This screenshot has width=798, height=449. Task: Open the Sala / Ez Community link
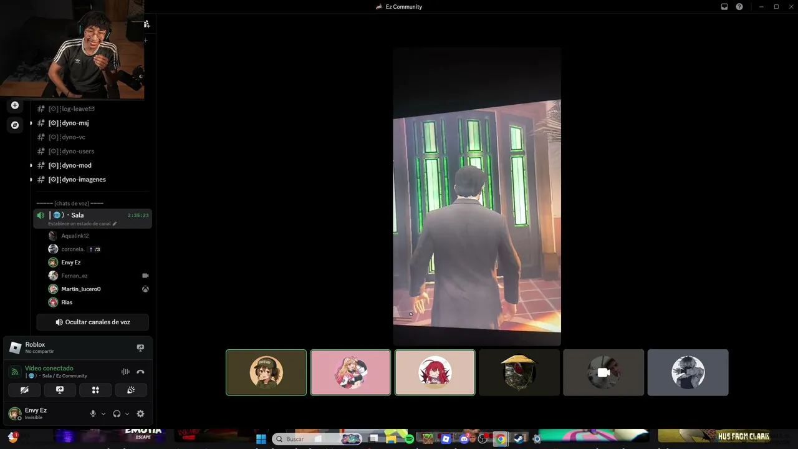pyautogui.click(x=56, y=376)
